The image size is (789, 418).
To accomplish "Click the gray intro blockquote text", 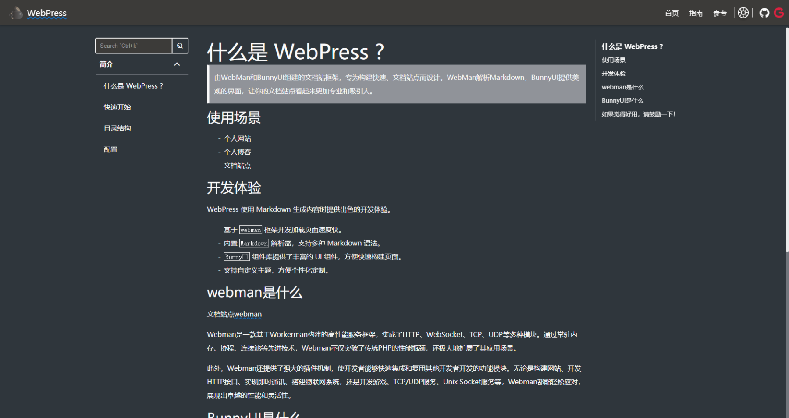I will pos(397,84).
